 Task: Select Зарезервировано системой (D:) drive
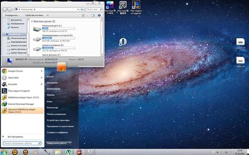click(54, 38)
